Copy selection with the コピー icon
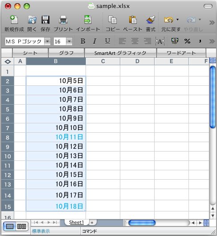Viewport: 217px width, 236px height. point(113,20)
